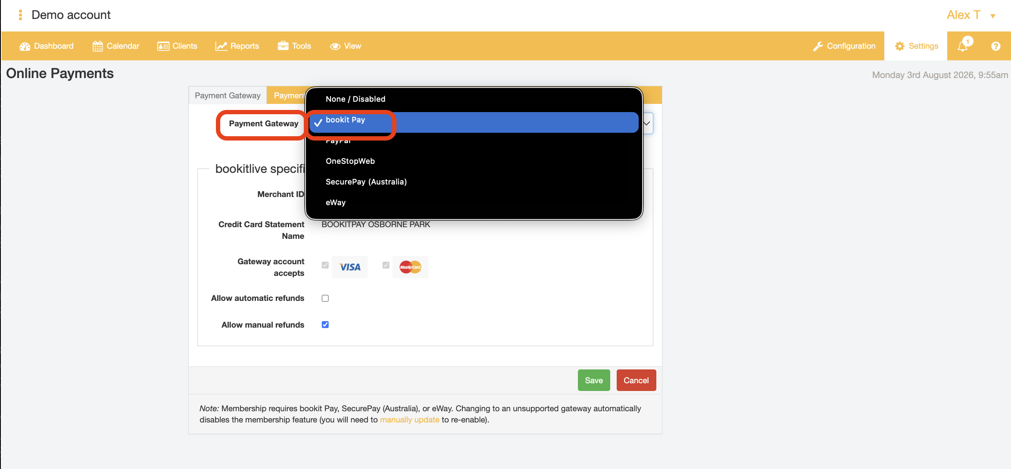1011x469 pixels.
Task: Pick eWay from the gateway dropdown
Action: (474, 203)
